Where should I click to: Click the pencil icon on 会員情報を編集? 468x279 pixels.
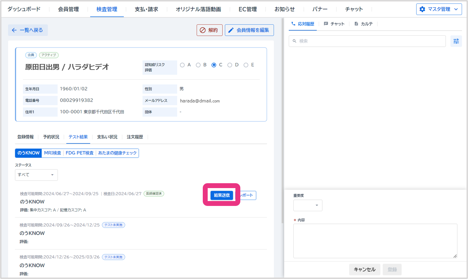point(231,30)
